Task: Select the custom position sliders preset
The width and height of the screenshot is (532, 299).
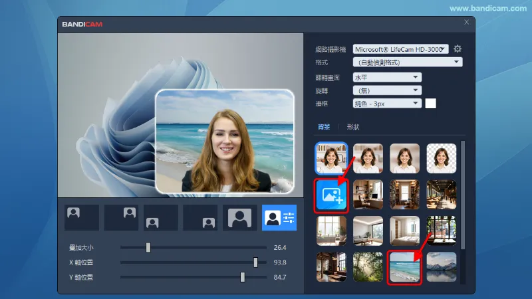Action: coord(279,218)
